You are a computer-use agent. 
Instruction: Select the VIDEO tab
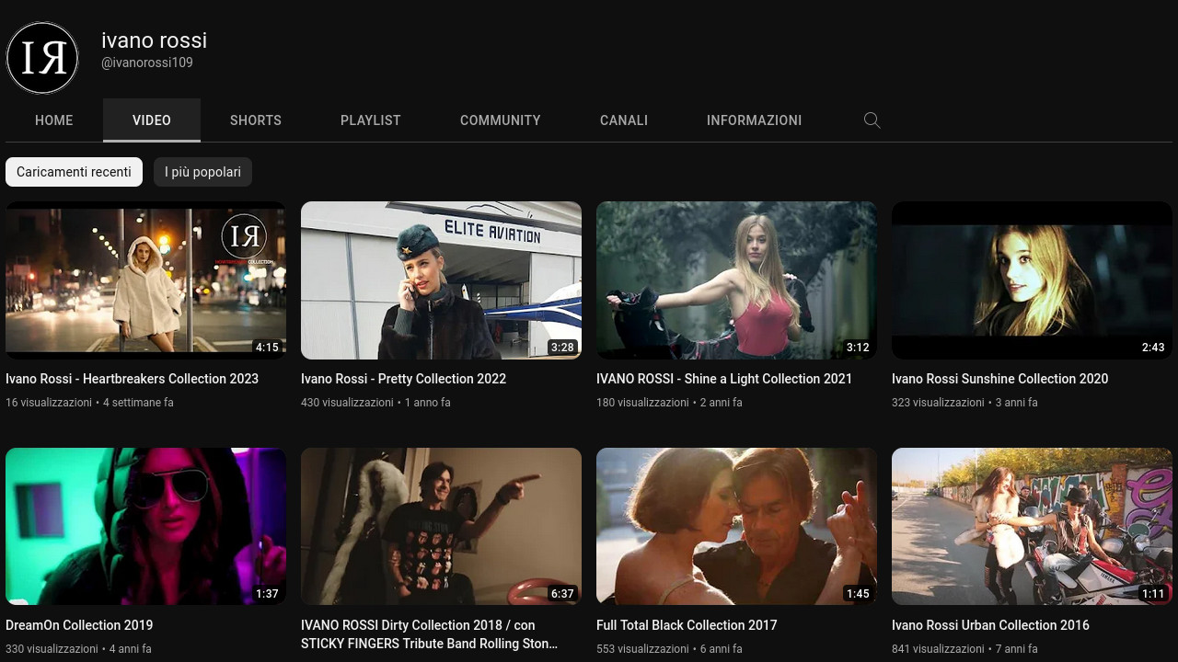tap(152, 120)
